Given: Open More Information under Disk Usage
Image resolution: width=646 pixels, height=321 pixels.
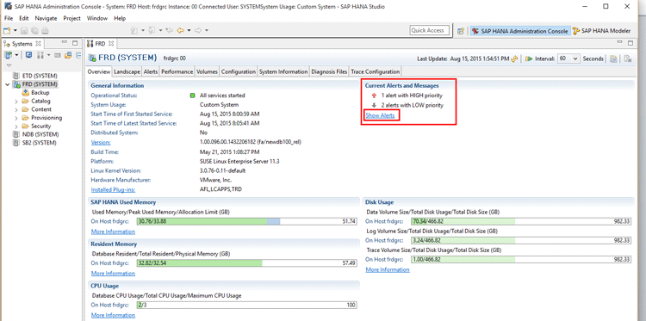Looking at the screenshot, I should click(x=388, y=269).
